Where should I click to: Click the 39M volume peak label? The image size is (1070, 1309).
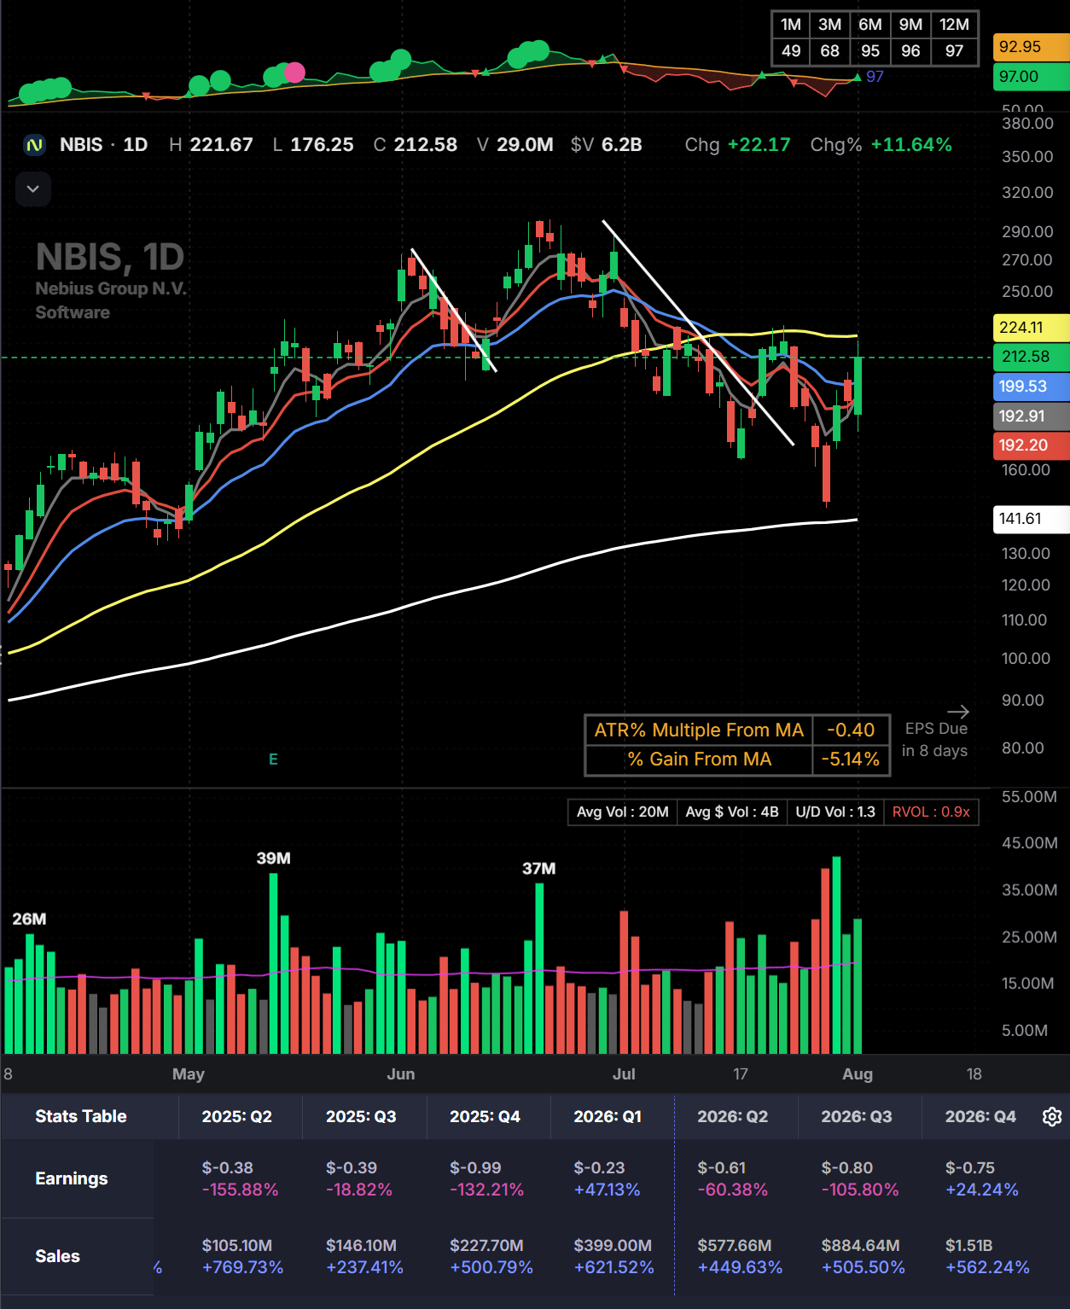pos(274,858)
